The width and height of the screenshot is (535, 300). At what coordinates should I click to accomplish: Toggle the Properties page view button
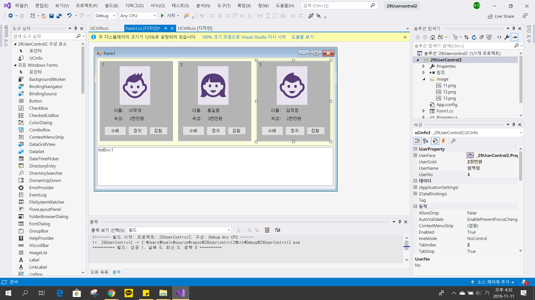(435, 141)
